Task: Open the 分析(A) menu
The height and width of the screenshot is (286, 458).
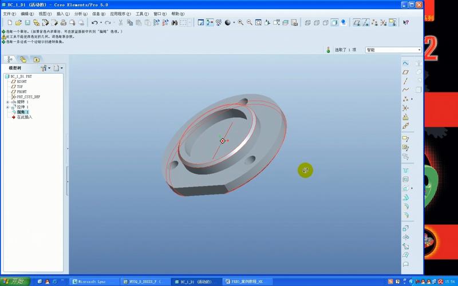Action: 81,14
